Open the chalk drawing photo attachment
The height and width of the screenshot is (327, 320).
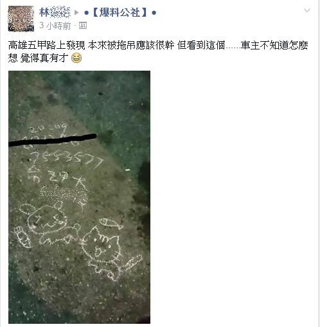pyautogui.click(x=79, y=197)
